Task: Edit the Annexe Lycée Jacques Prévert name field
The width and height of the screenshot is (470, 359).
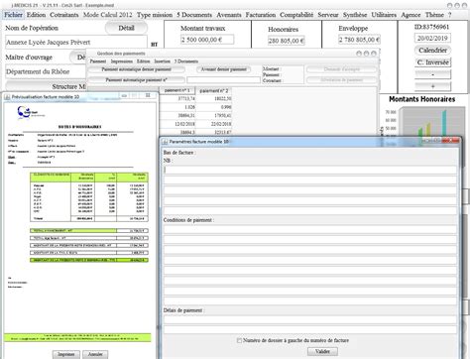Action: (76, 43)
